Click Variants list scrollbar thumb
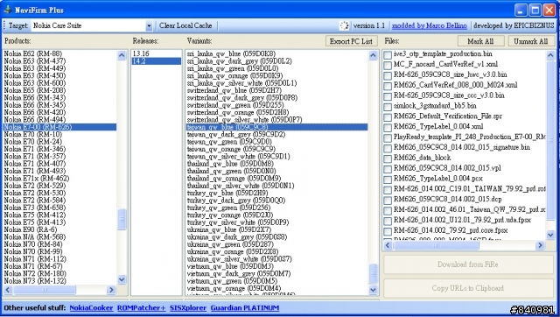The image size is (560, 317). 374,274
